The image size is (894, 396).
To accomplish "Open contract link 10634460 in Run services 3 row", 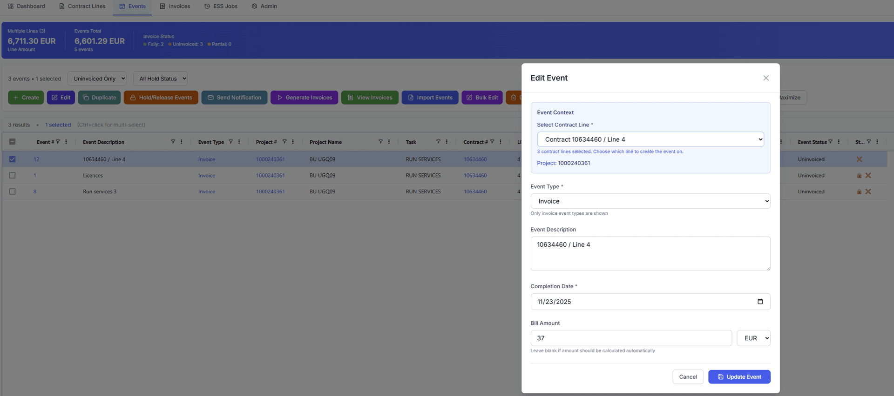I will [x=475, y=191].
